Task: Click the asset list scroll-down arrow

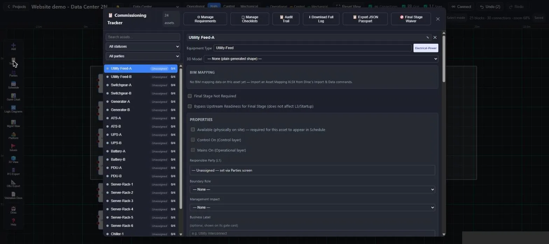Action: pyautogui.click(x=181, y=234)
